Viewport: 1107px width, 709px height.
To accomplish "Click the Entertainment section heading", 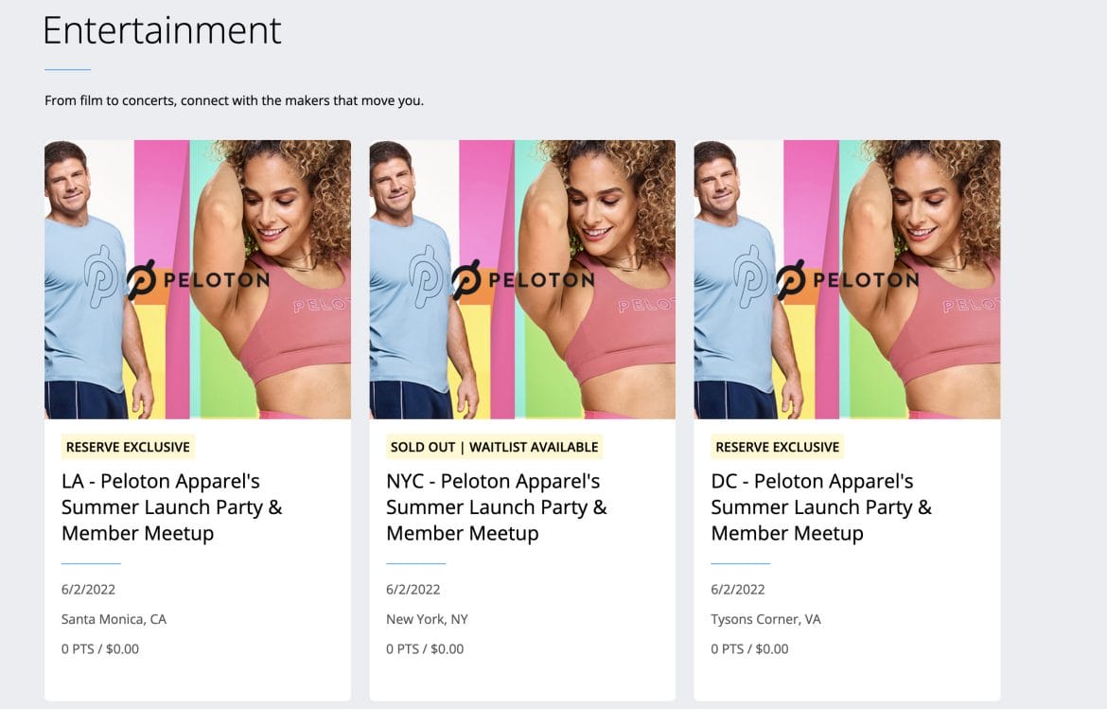I will (x=163, y=30).
